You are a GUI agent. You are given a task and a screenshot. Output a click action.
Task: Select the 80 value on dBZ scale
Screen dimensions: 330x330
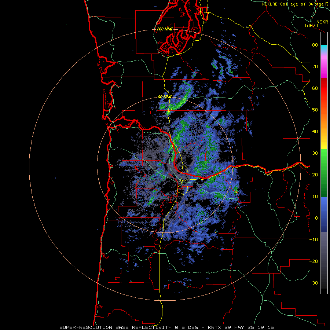click(x=315, y=45)
